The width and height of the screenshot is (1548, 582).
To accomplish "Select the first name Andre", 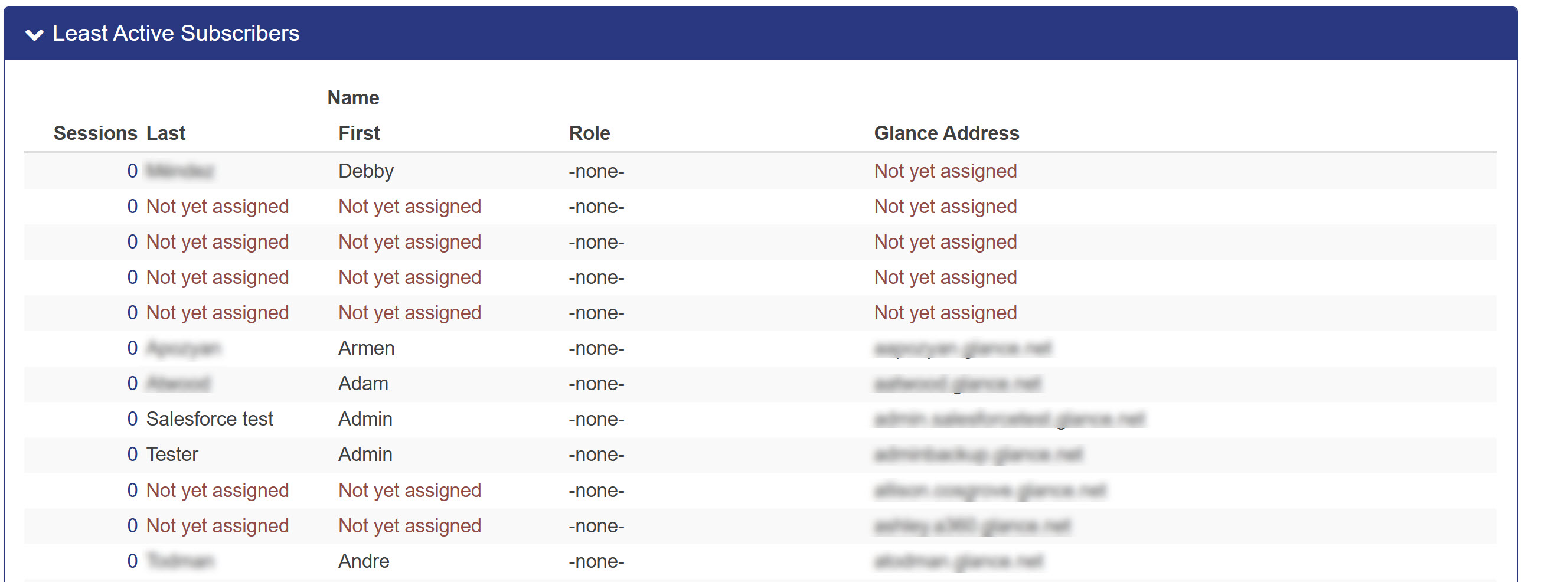I will (x=364, y=561).
